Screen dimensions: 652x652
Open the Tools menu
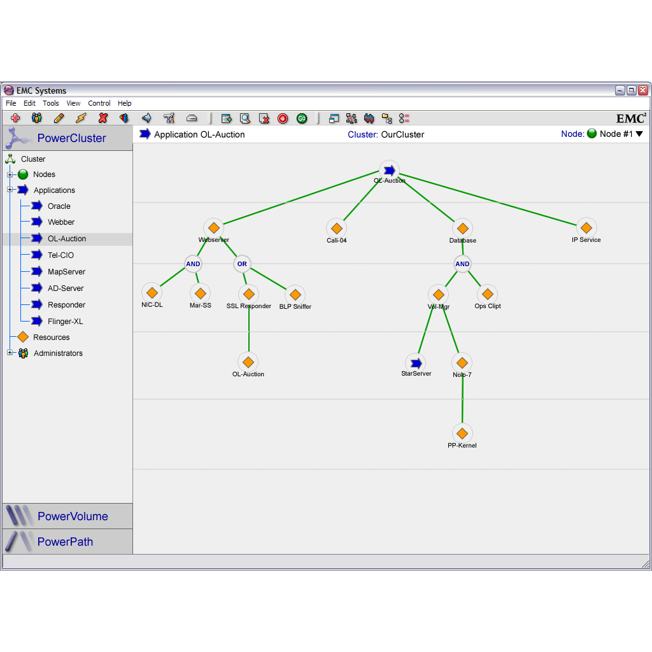point(51,103)
